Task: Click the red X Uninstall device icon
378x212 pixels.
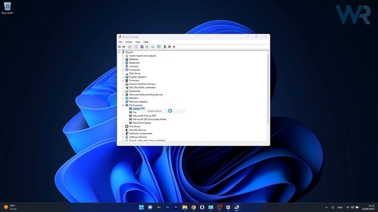Action: pos(170,47)
